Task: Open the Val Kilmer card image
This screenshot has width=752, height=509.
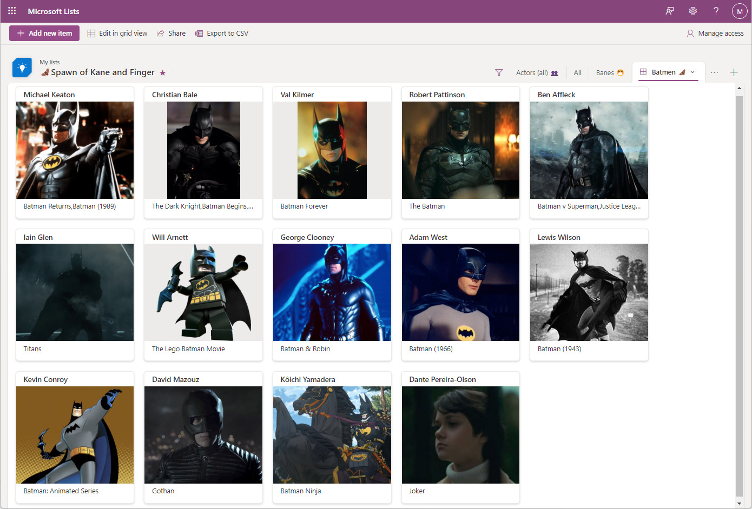Action: 332,150
